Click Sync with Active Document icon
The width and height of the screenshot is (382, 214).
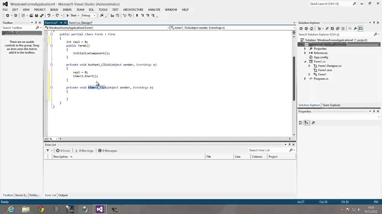point(327,29)
